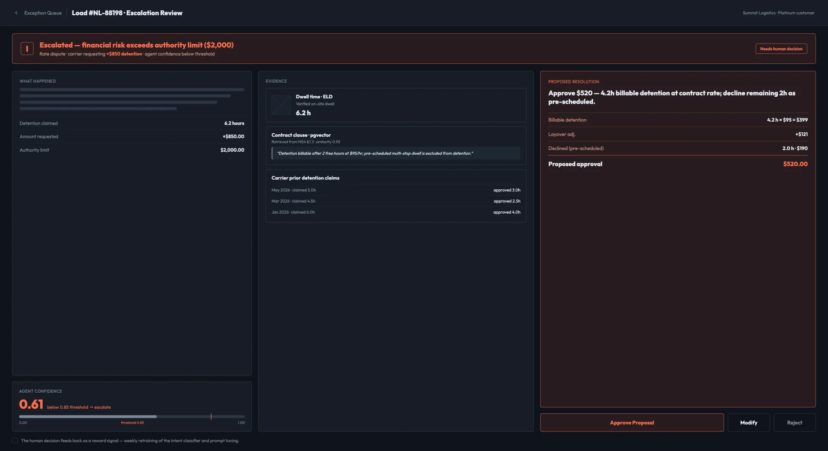Click the 0.85 threshold marker on confidence bar
The height and width of the screenshot is (451, 828).
point(211,416)
